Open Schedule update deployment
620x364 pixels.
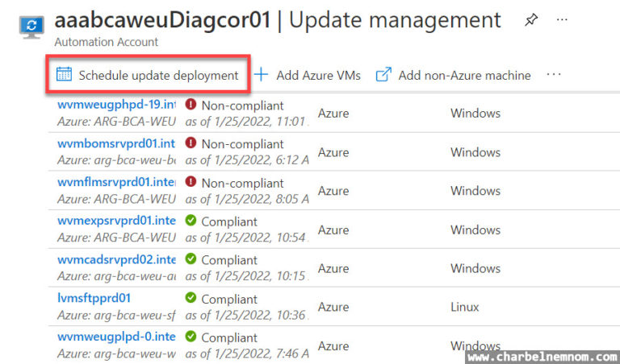[148, 75]
